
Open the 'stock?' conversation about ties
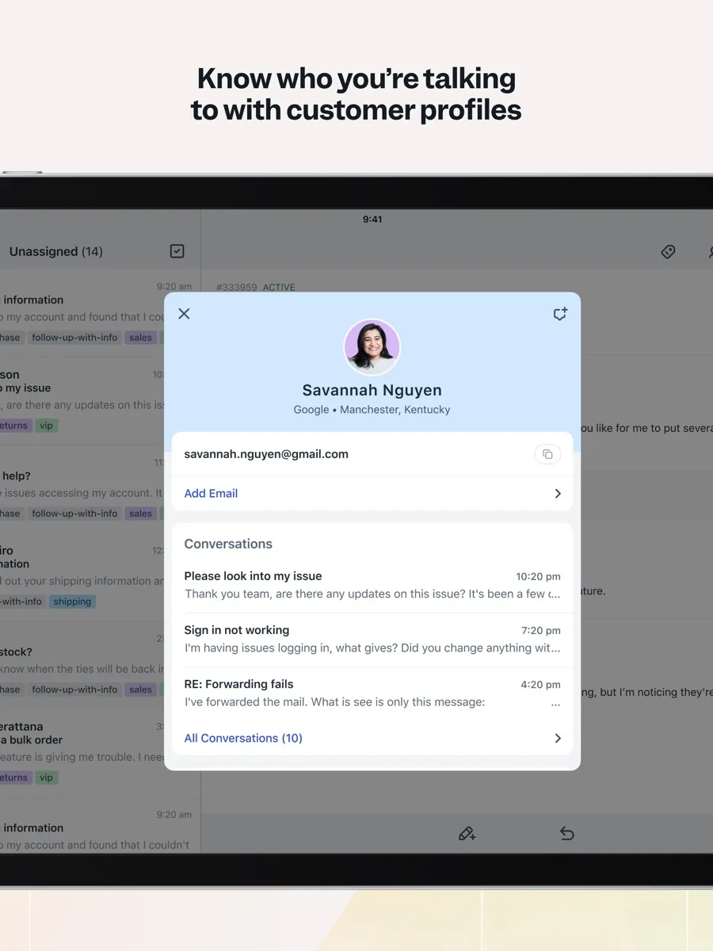[100, 666]
